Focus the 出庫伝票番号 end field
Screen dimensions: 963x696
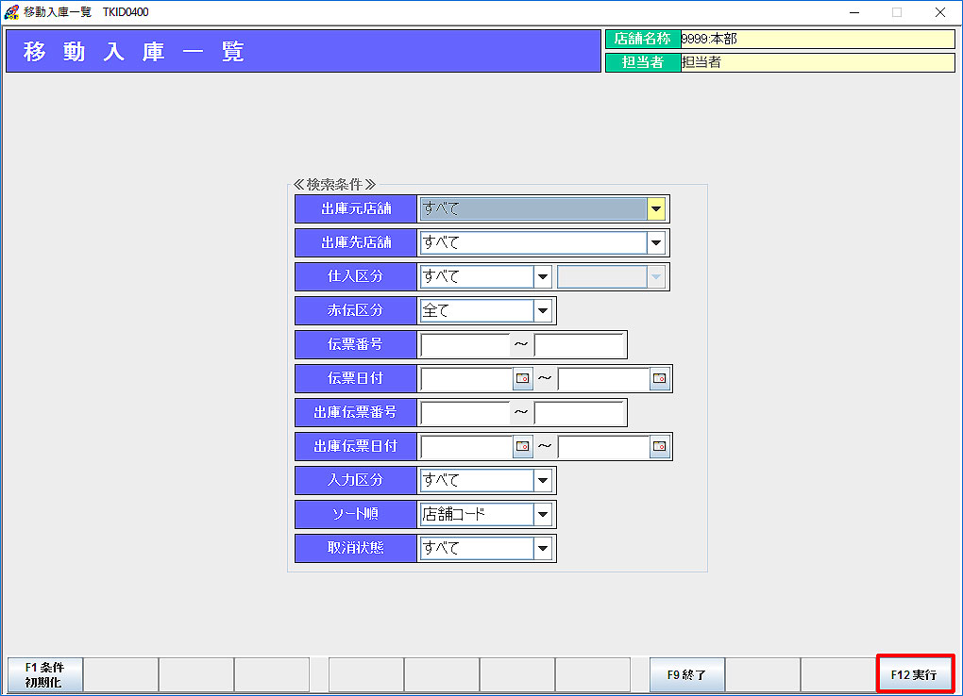579,413
